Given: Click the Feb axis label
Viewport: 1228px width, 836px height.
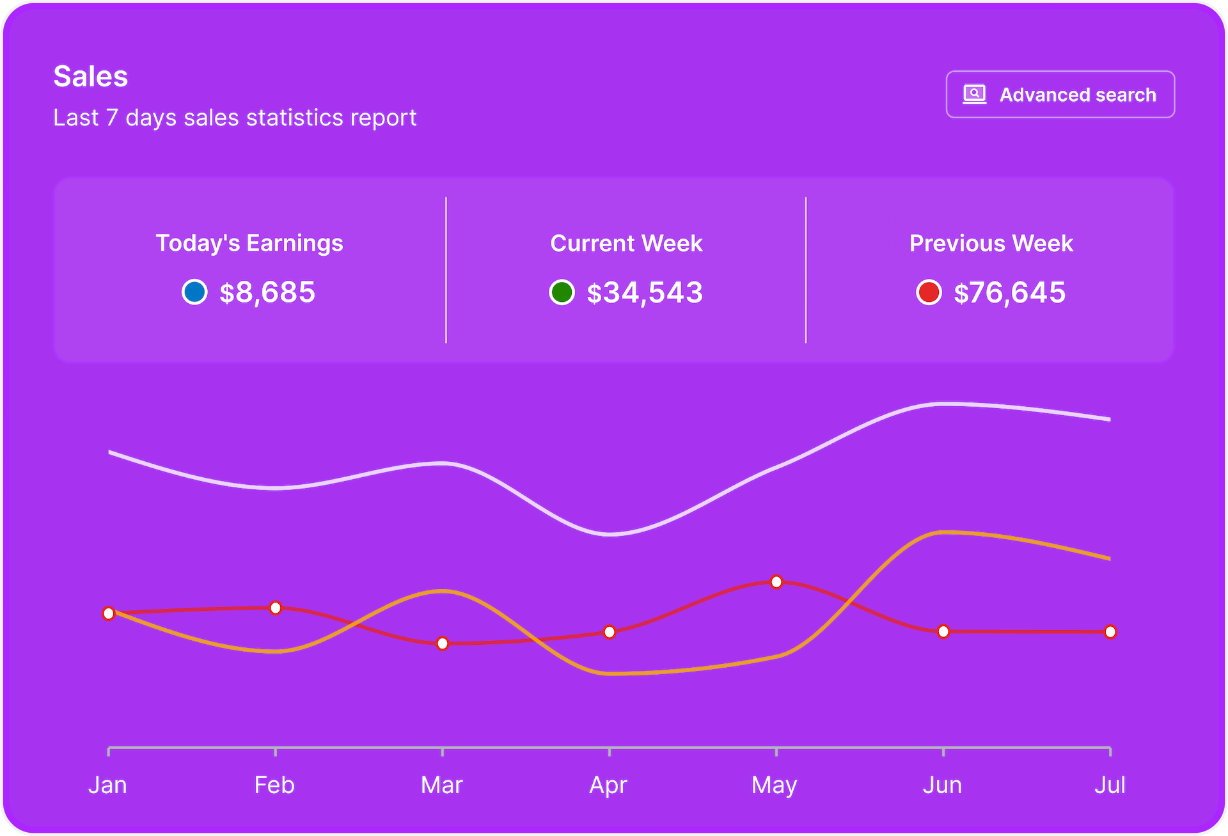Looking at the screenshot, I should coord(274,785).
